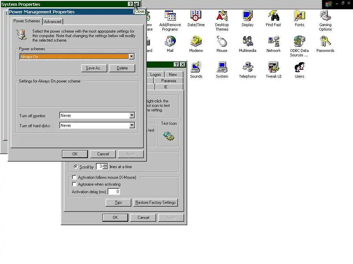Enable Autoraise when activating checkbox
The height and width of the screenshot is (264, 353).
(74, 184)
